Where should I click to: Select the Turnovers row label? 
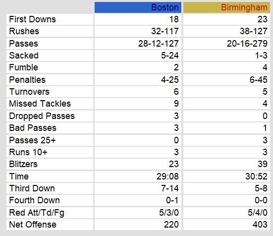point(29,92)
